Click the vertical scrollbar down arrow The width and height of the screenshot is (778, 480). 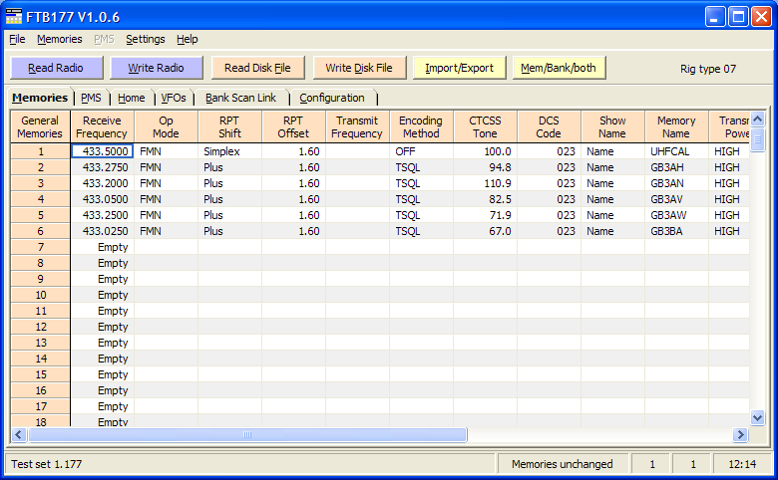click(x=757, y=418)
